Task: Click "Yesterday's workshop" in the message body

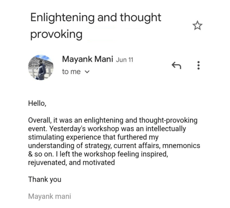Action: click(84, 129)
